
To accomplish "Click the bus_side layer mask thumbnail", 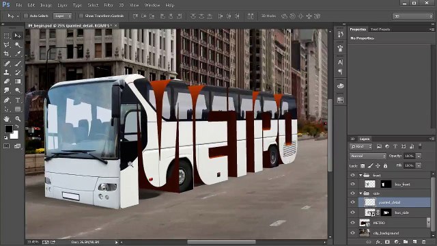I will point(386,213).
